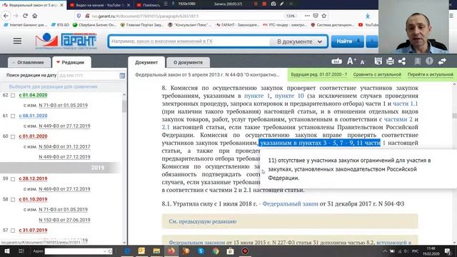Open browser downloads arrow
The image size is (457, 257).
(x=368, y=16)
